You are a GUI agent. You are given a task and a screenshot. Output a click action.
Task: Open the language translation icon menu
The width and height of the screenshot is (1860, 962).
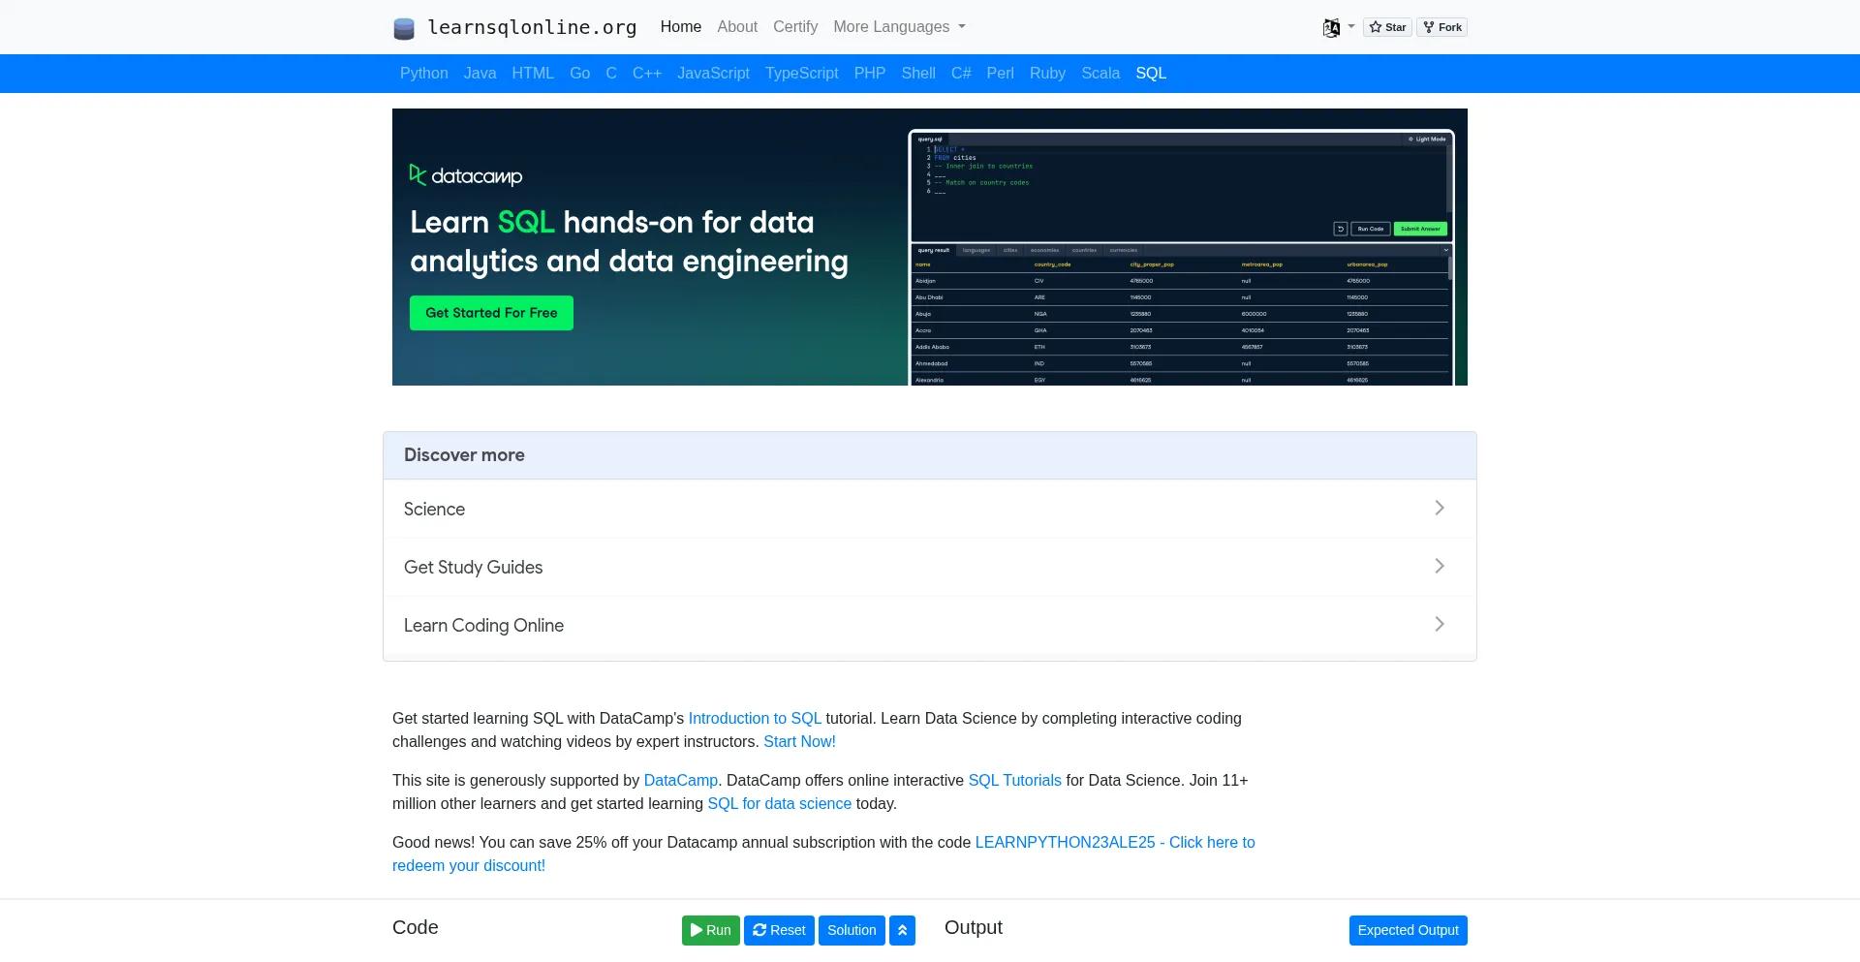(x=1338, y=27)
